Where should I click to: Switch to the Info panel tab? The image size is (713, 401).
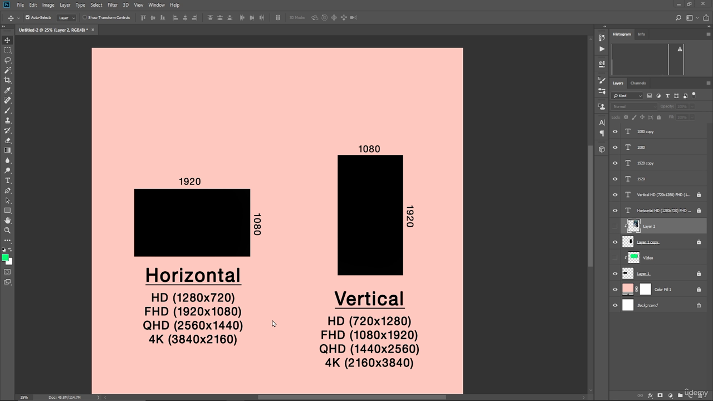click(x=641, y=34)
